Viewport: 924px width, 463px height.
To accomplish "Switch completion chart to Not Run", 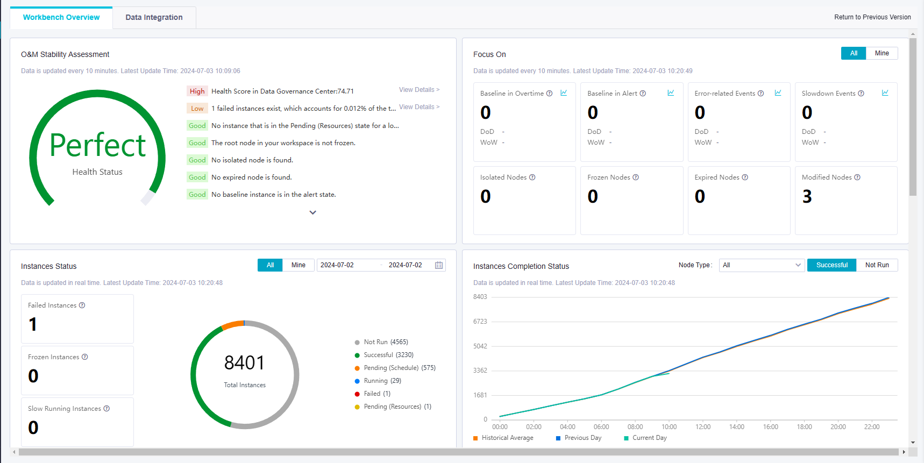I will click(877, 265).
